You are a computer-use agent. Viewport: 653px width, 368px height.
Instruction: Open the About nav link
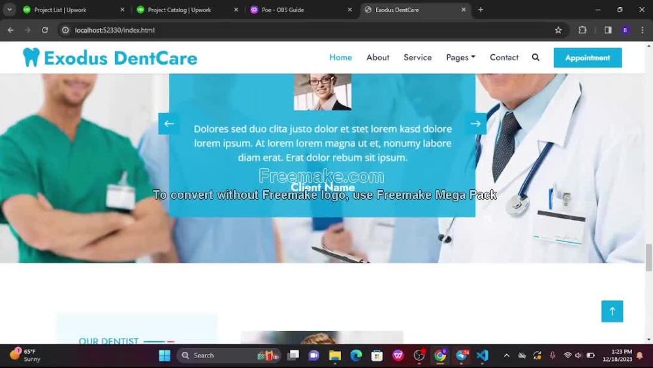377,57
